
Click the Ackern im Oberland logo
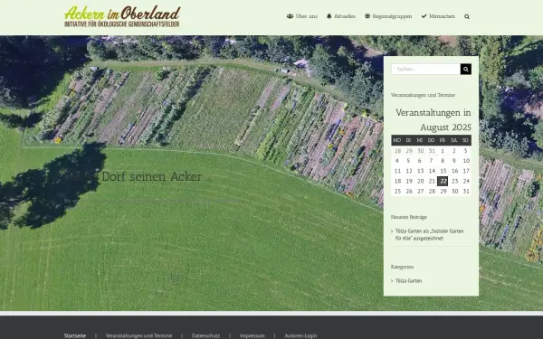[x=122, y=16]
